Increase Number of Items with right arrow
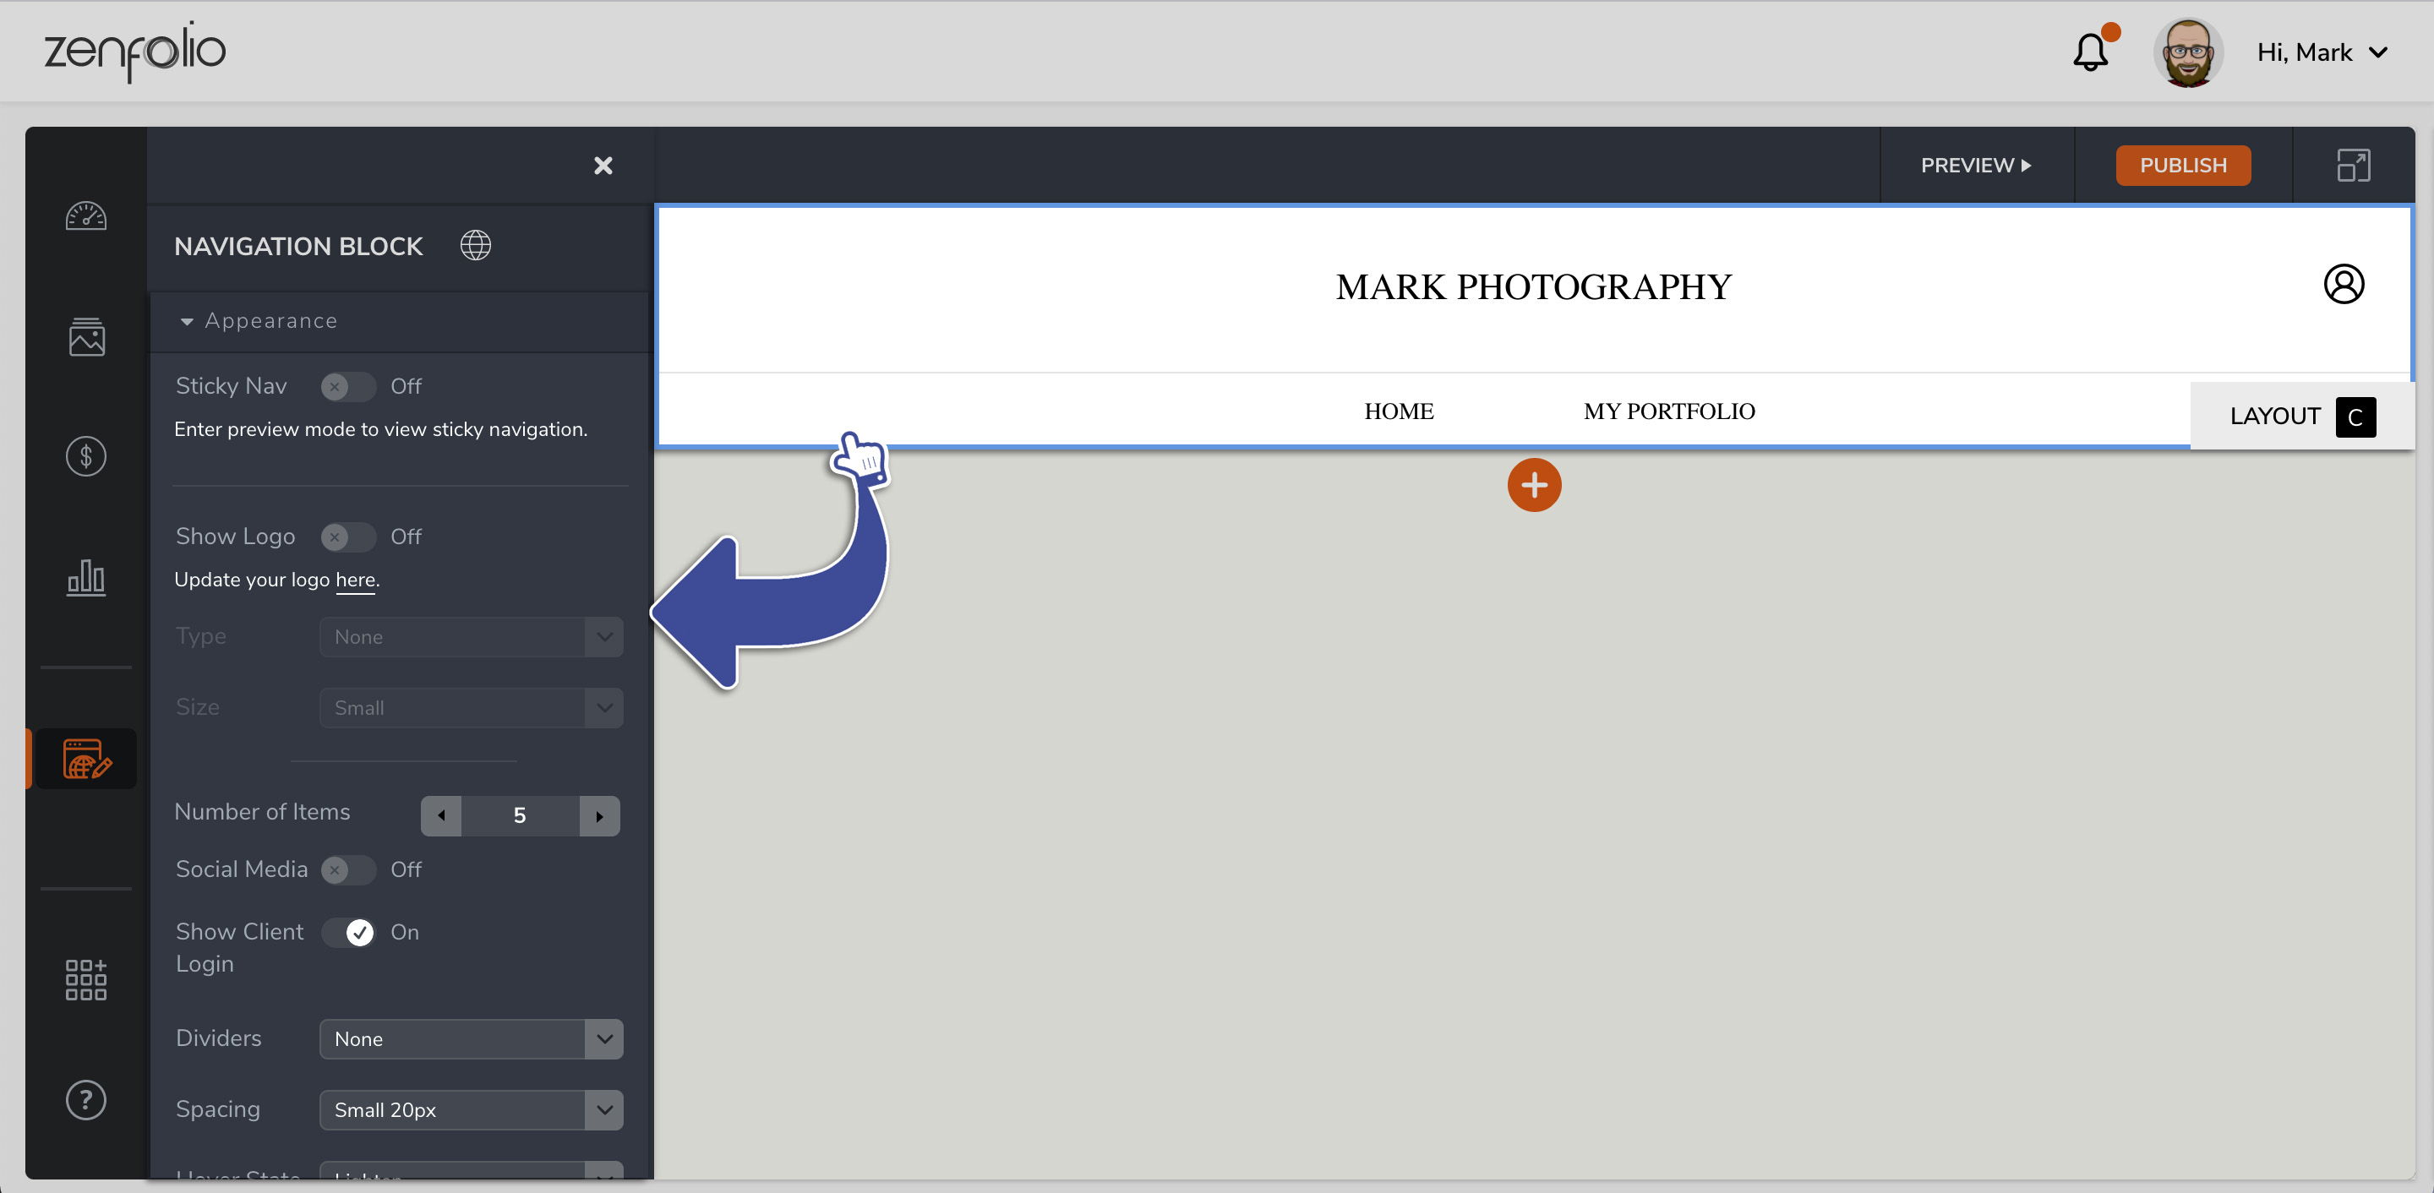The height and width of the screenshot is (1193, 2434). pos(599,815)
